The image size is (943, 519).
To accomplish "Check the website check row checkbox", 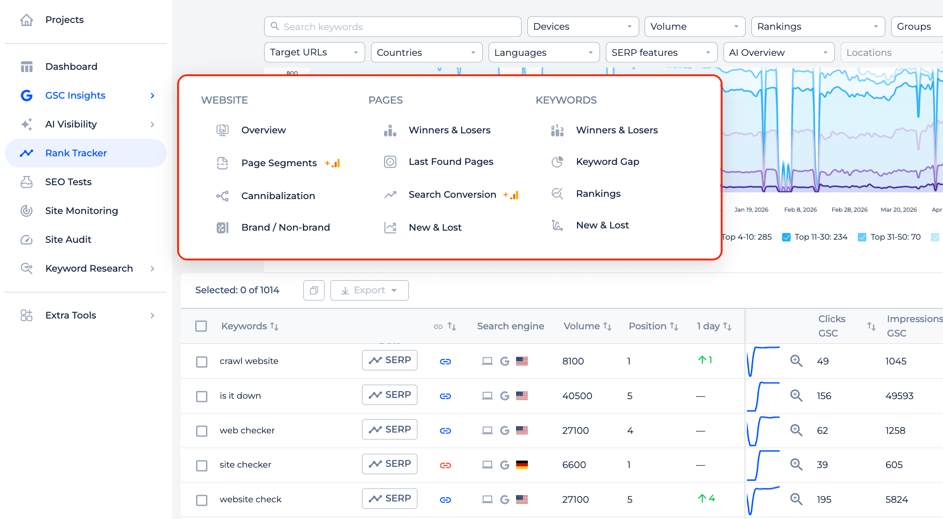I will (x=201, y=500).
